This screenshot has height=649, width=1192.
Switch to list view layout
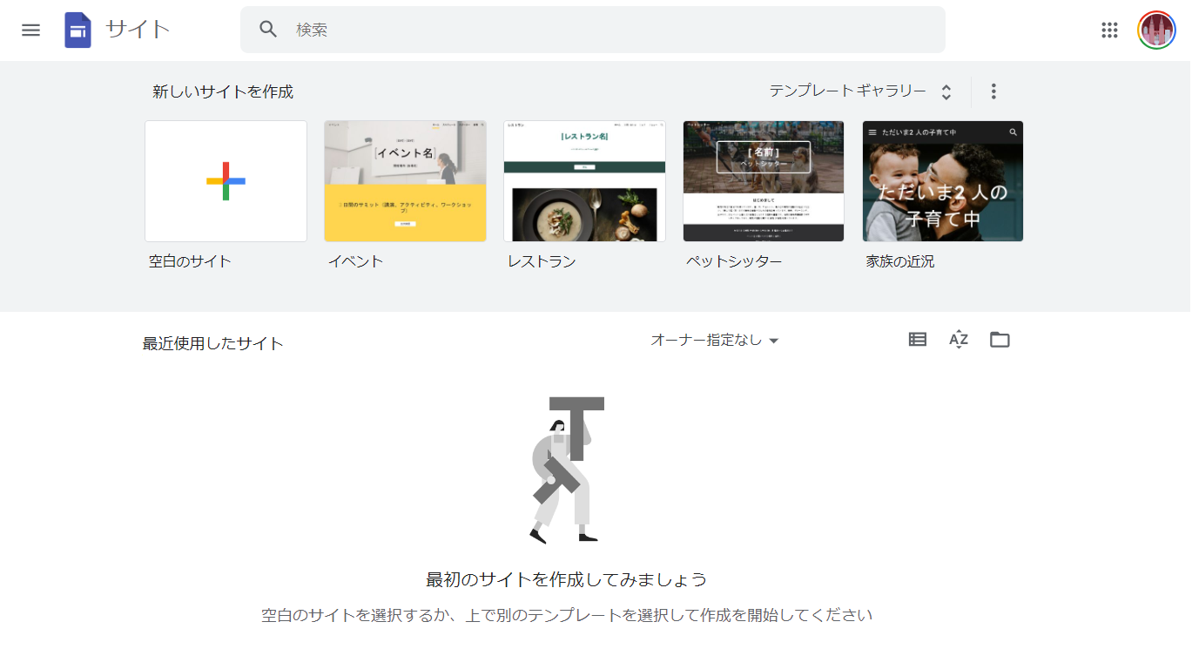(918, 340)
